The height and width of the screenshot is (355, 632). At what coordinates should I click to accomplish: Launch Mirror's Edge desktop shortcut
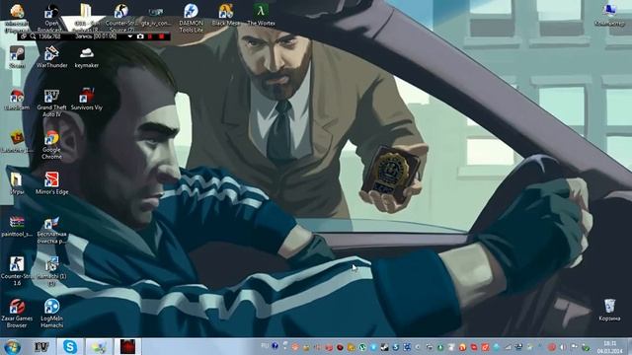pos(51,183)
